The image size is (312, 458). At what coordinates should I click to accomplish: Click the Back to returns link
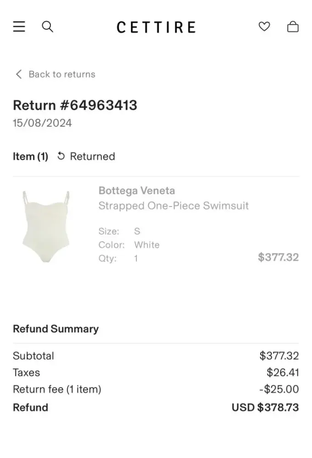(x=62, y=74)
